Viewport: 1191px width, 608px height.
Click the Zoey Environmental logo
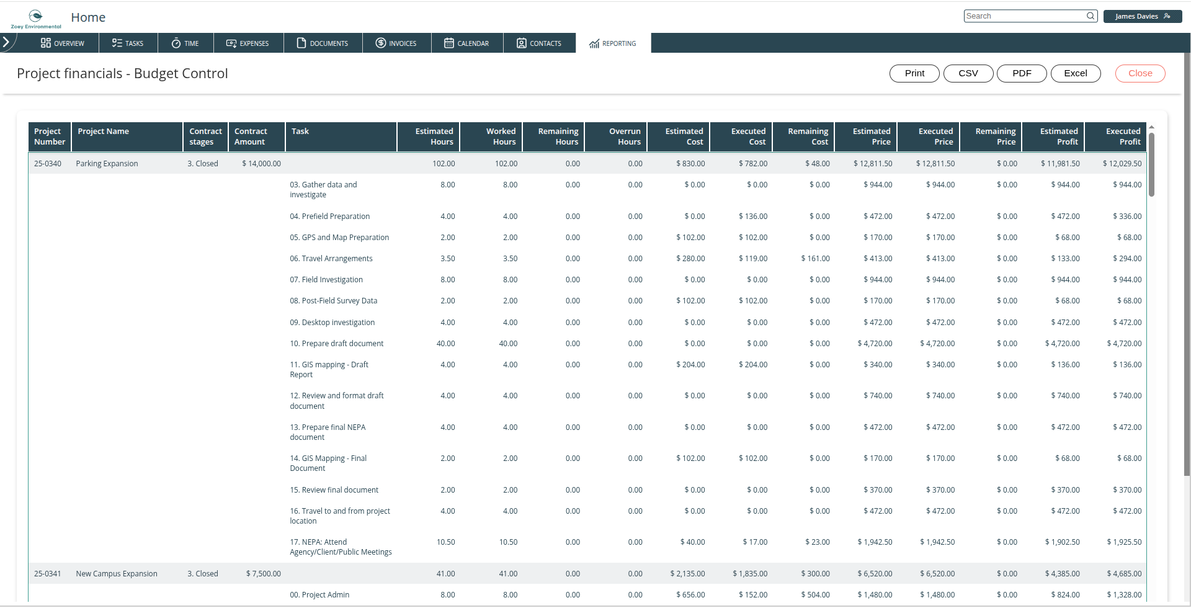[x=36, y=19]
